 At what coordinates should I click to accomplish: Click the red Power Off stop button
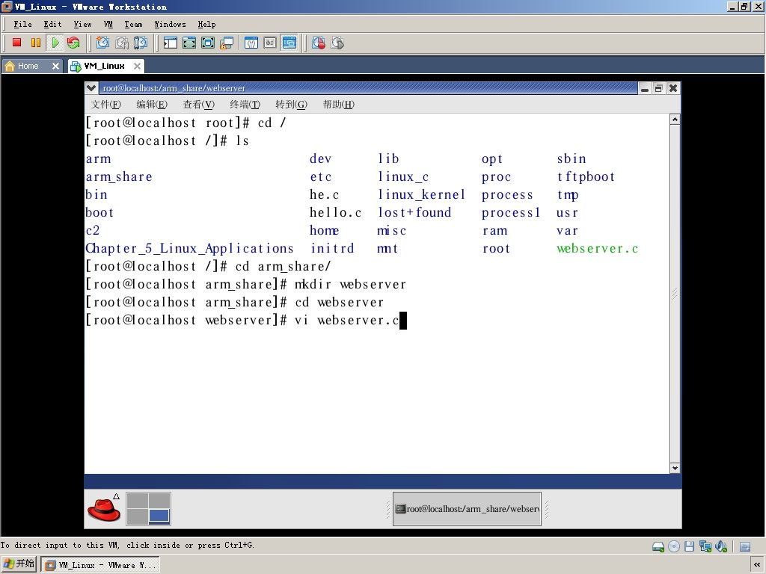tap(17, 43)
